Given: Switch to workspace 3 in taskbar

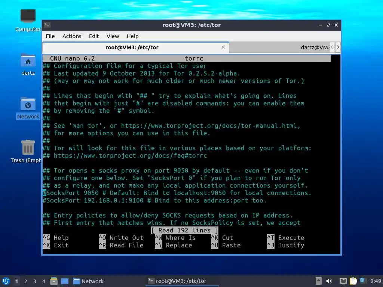Looking at the screenshot, I should coord(35,281).
